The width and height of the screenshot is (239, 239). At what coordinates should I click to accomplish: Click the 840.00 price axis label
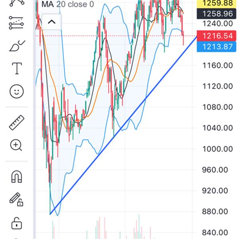coord(215,233)
